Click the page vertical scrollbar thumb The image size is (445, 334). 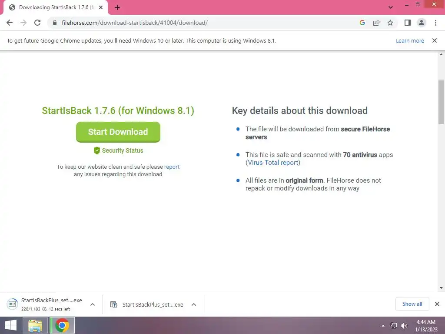click(x=441, y=102)
